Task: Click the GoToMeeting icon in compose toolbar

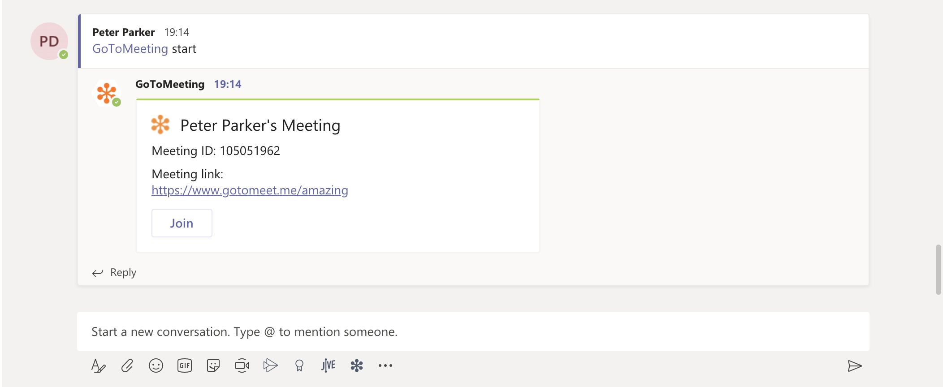Action: pos(357,366)
